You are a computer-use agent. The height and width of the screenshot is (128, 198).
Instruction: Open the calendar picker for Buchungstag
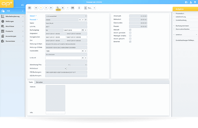point(83,30)
